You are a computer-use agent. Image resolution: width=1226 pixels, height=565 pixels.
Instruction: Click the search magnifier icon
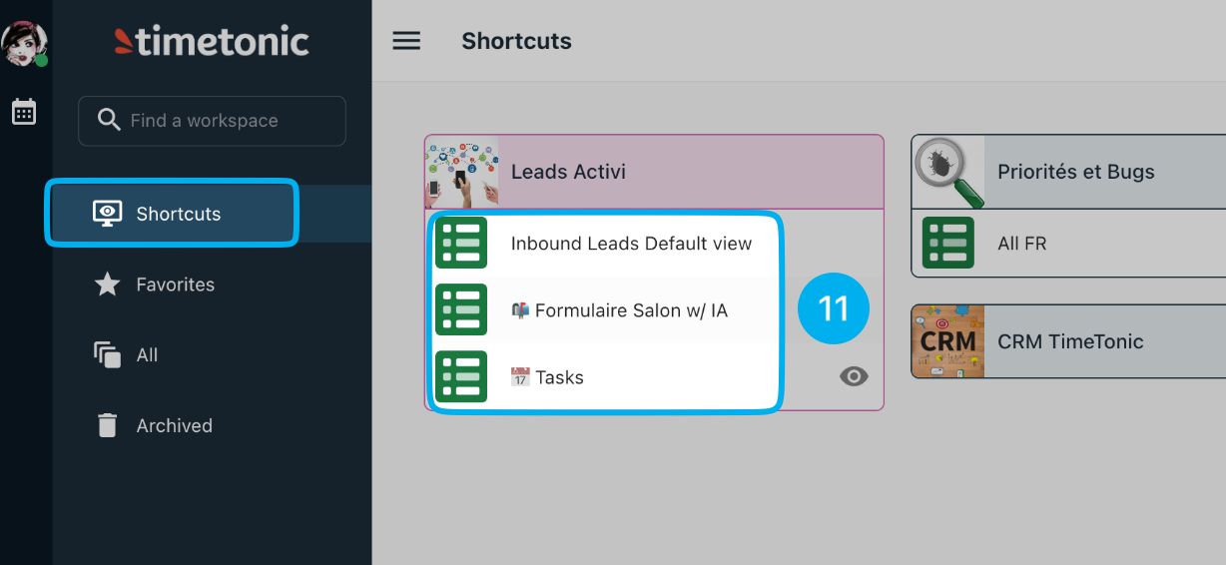[109, 121]
